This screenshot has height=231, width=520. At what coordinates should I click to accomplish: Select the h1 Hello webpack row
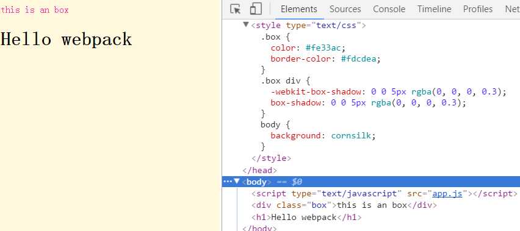[306, 218]
